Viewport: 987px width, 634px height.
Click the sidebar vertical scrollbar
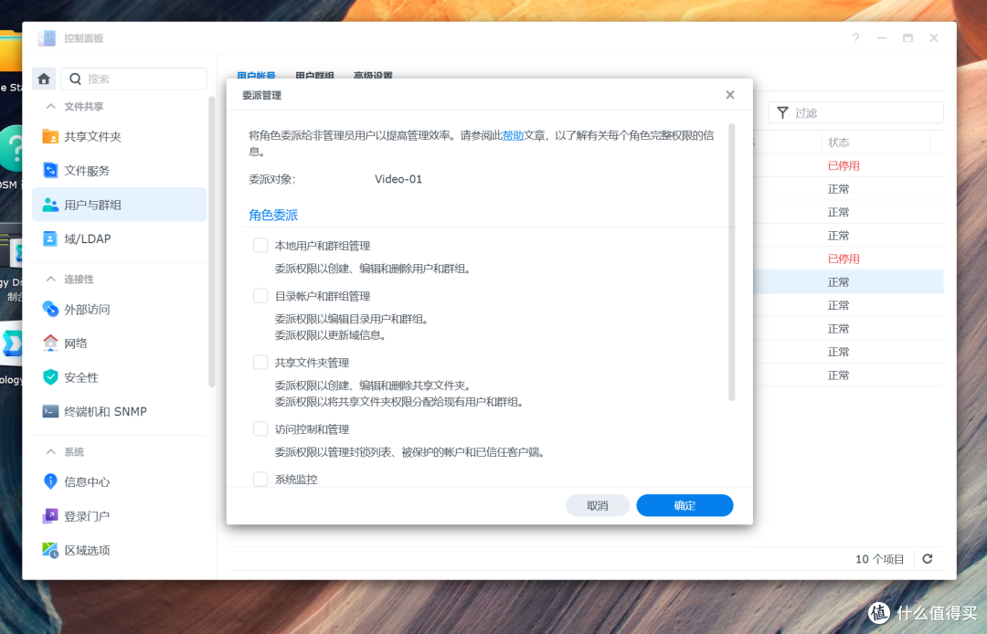[211, 241]
